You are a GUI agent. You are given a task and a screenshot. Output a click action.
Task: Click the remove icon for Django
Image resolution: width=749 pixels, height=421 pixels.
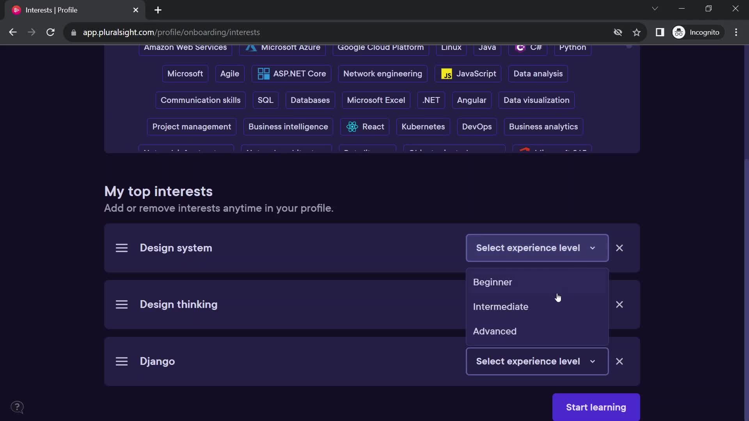[x=619, y=361]
